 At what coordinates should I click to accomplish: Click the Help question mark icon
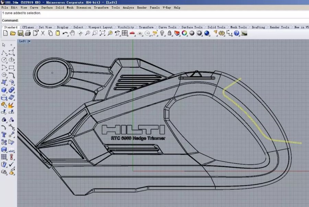(x=237, y=33)
